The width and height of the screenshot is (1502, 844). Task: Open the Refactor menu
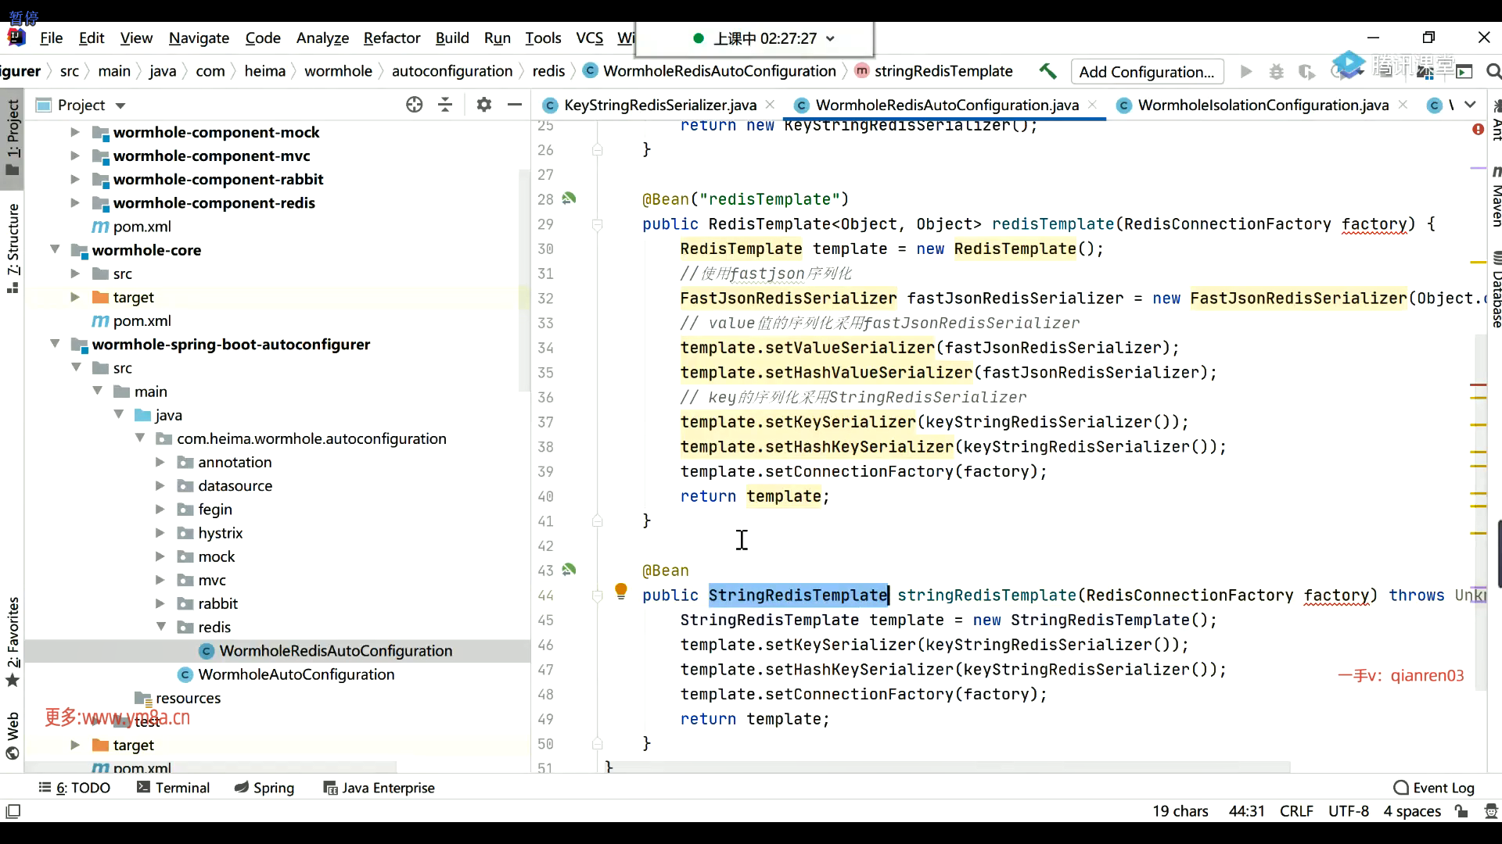point(391,38)
